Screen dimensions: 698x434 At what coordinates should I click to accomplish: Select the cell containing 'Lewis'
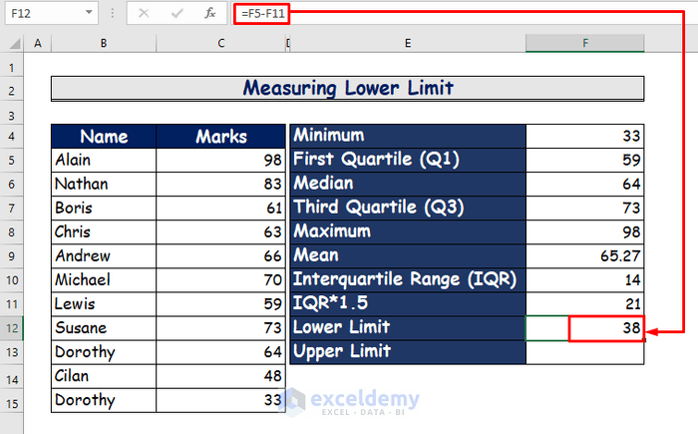(104, 304)
